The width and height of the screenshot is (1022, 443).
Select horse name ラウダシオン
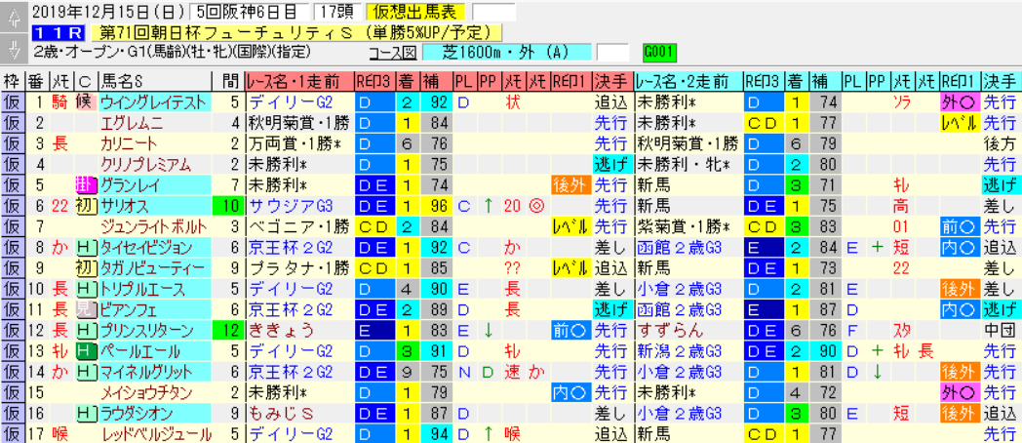pyautogui.click(x=154, y=413)
